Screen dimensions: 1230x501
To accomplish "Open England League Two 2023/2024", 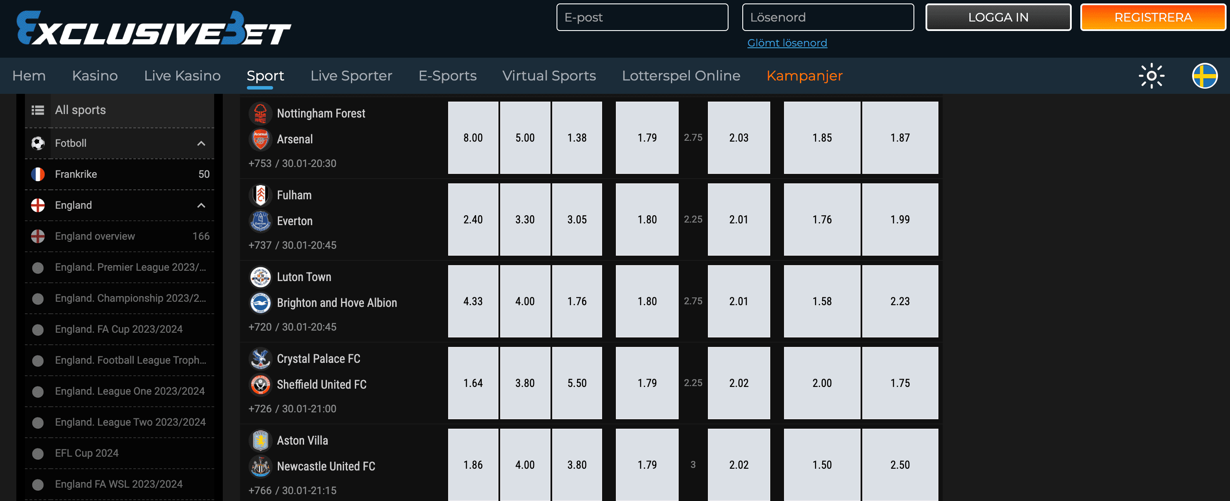I will tap(120, 423).
